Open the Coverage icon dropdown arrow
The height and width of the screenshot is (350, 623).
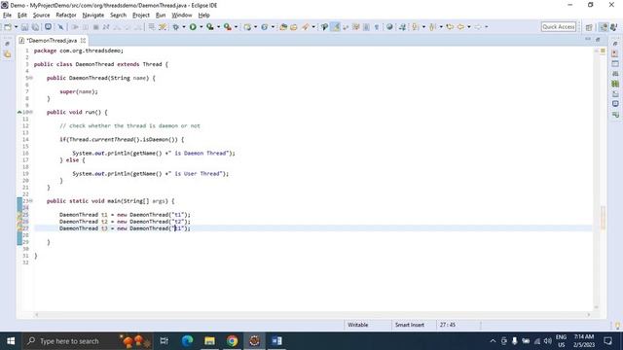pos(218,27)
